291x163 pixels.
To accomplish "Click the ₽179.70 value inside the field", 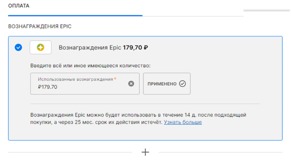I will (48, 87).
